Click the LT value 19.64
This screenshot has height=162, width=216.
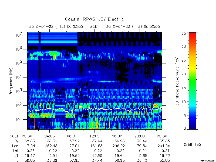pos(120,156)
